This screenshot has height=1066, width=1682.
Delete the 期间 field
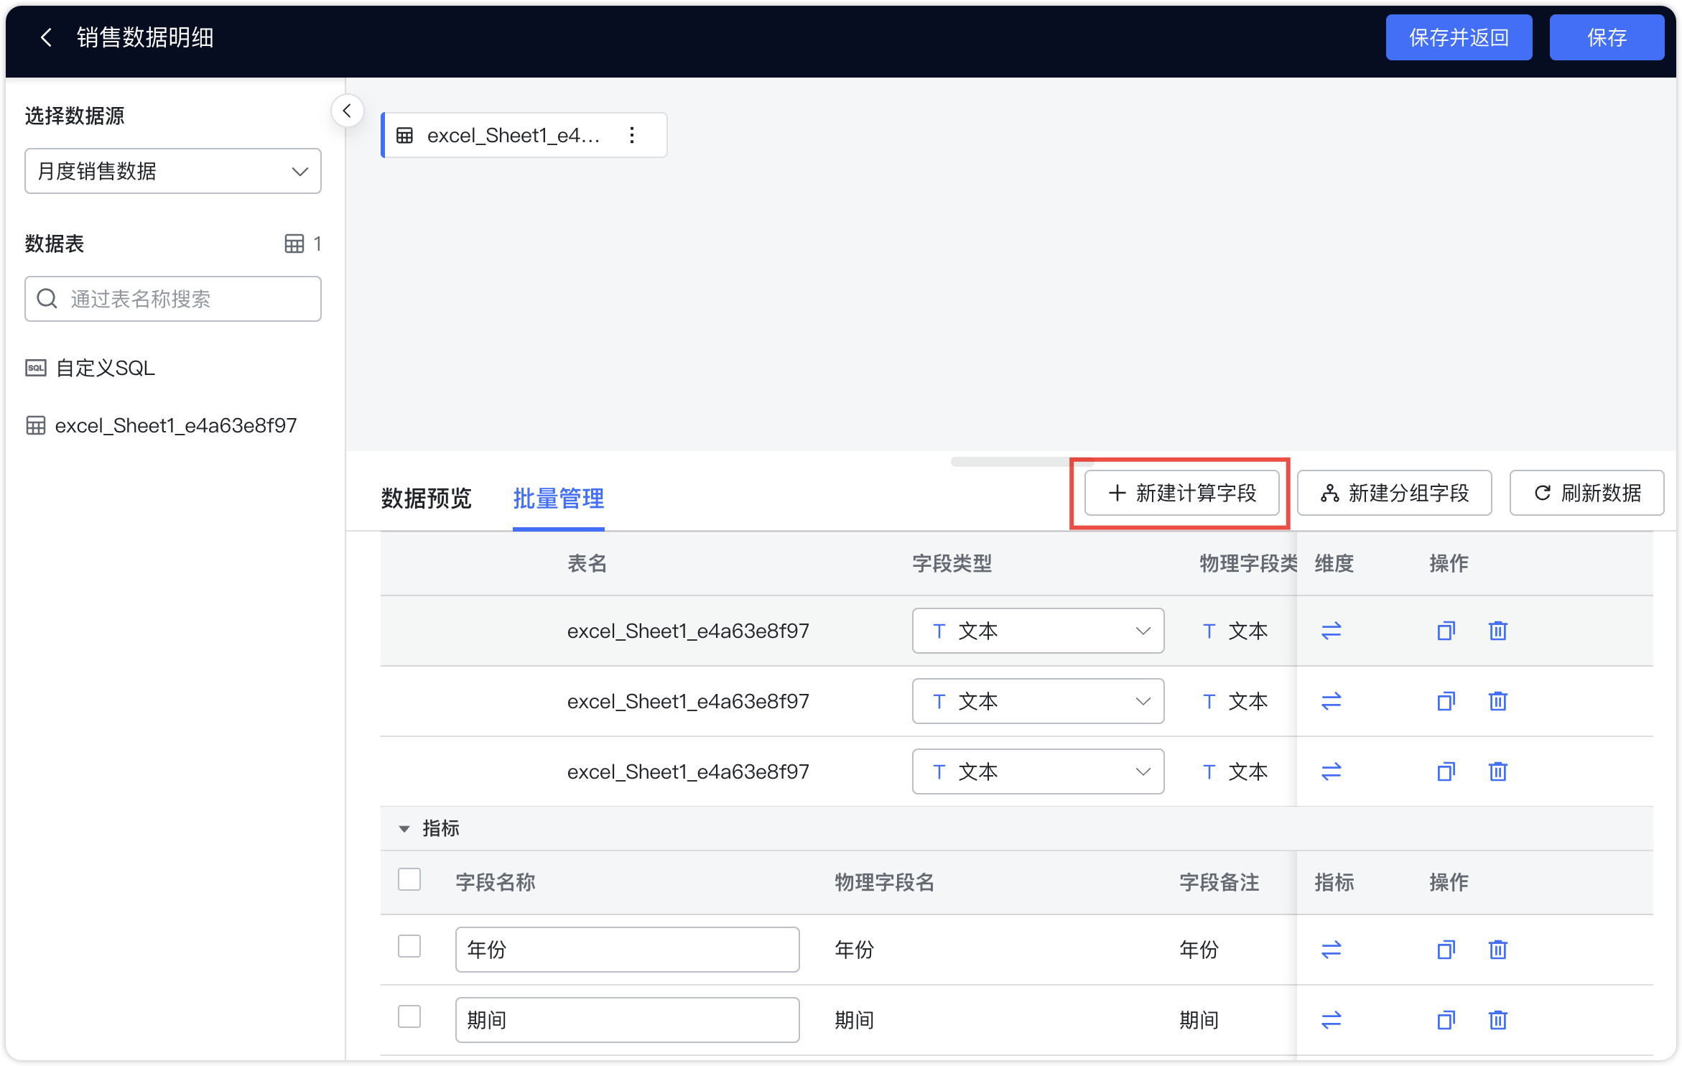(1498, 1020)
